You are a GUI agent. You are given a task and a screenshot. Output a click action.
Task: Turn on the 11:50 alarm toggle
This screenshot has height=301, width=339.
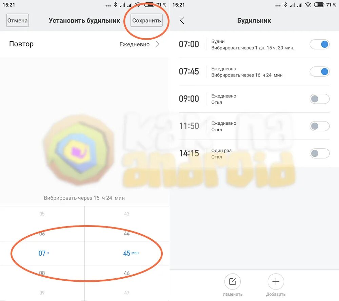[x=320, y=126]
